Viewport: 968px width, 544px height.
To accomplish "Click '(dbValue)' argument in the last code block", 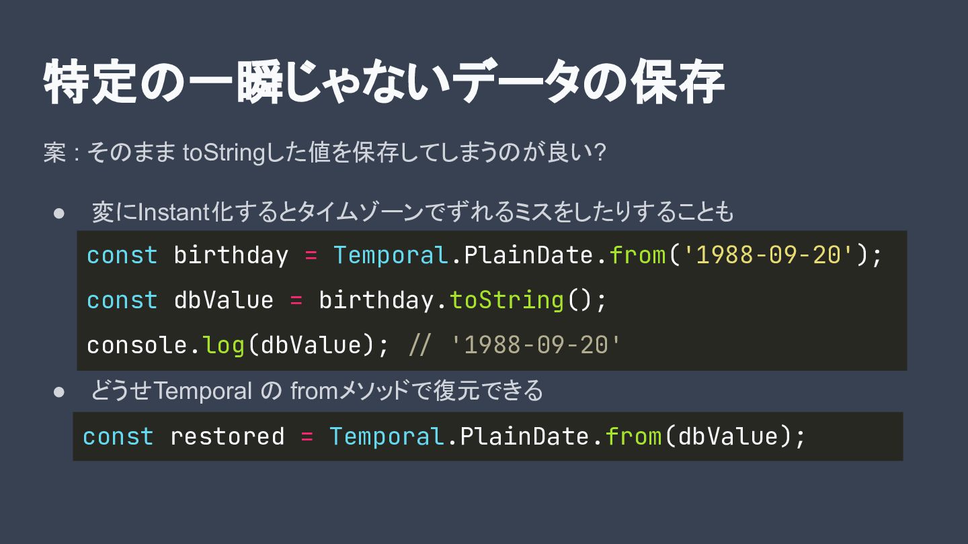I will coord(727,437).
